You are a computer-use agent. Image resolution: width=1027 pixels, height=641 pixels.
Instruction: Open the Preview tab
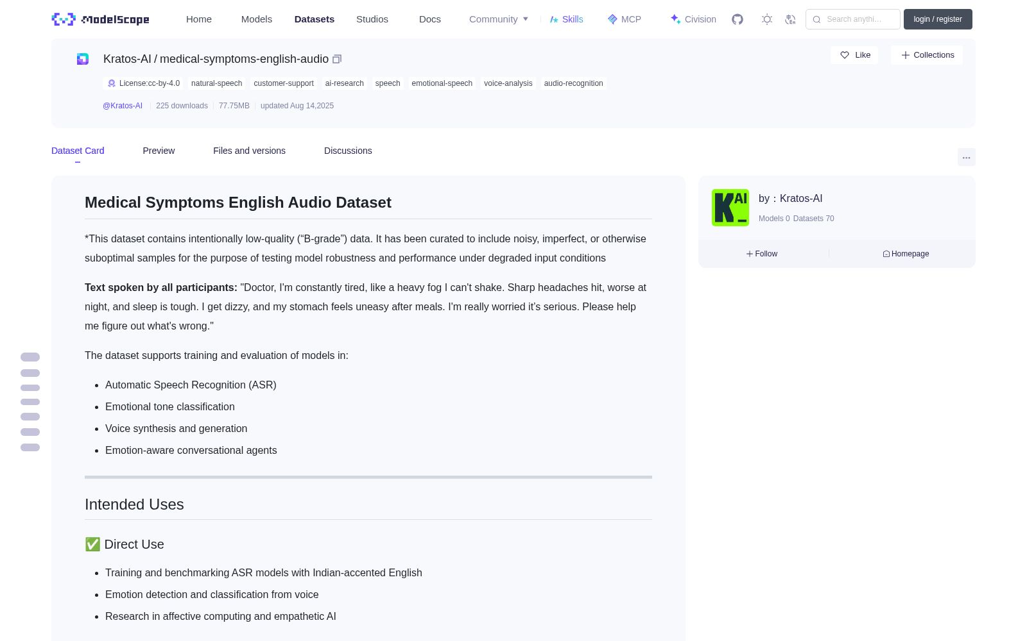click(x=159, y=151)
